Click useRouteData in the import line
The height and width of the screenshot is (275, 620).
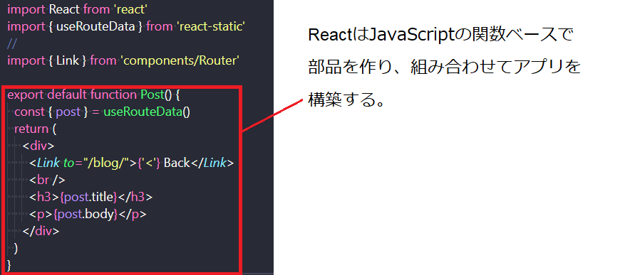[95, 26]
